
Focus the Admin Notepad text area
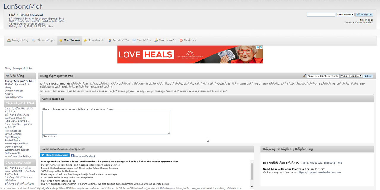click(x=106, y=123)
